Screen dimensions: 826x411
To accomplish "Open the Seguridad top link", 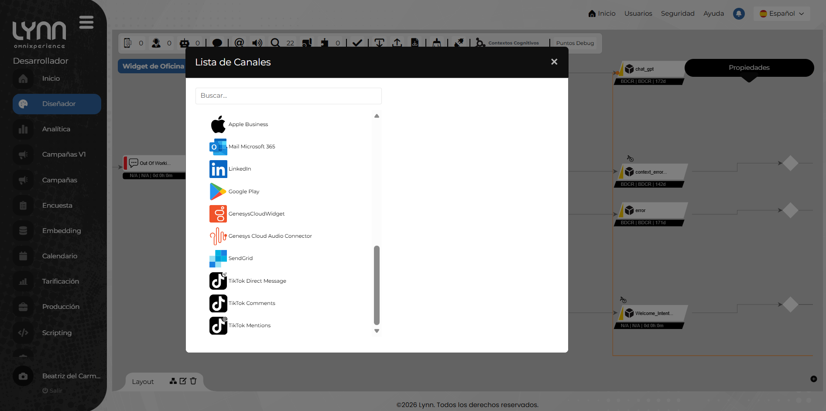I will click(678, 14).
